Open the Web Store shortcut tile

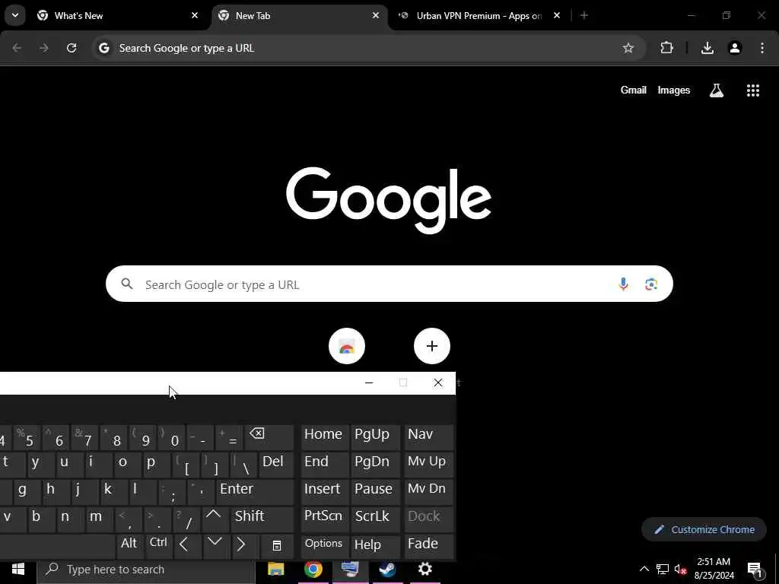coord(347,346)
